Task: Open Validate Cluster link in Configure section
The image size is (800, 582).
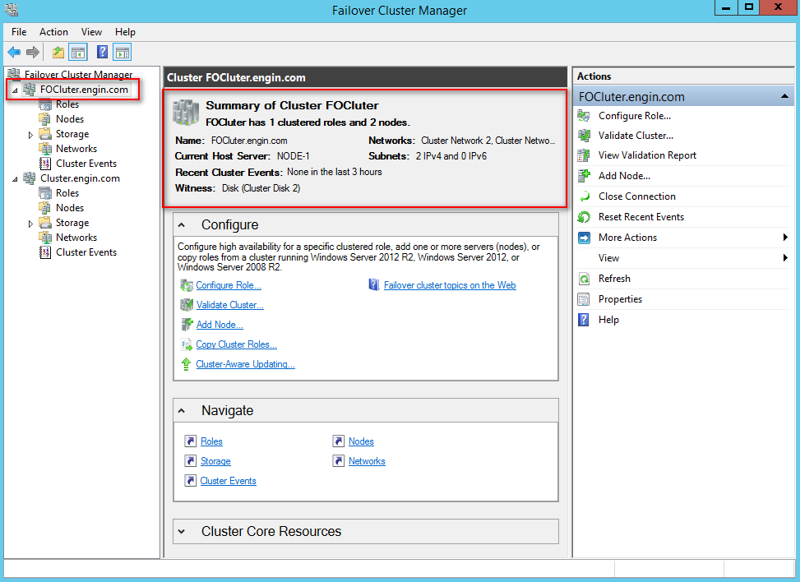Action: coord(230,305)
